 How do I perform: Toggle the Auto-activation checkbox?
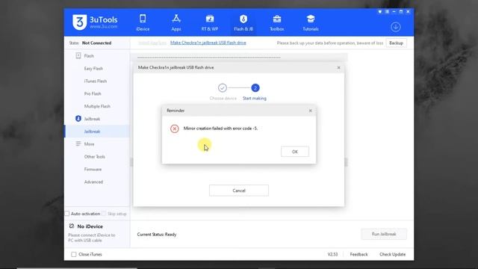pos(67,214)
